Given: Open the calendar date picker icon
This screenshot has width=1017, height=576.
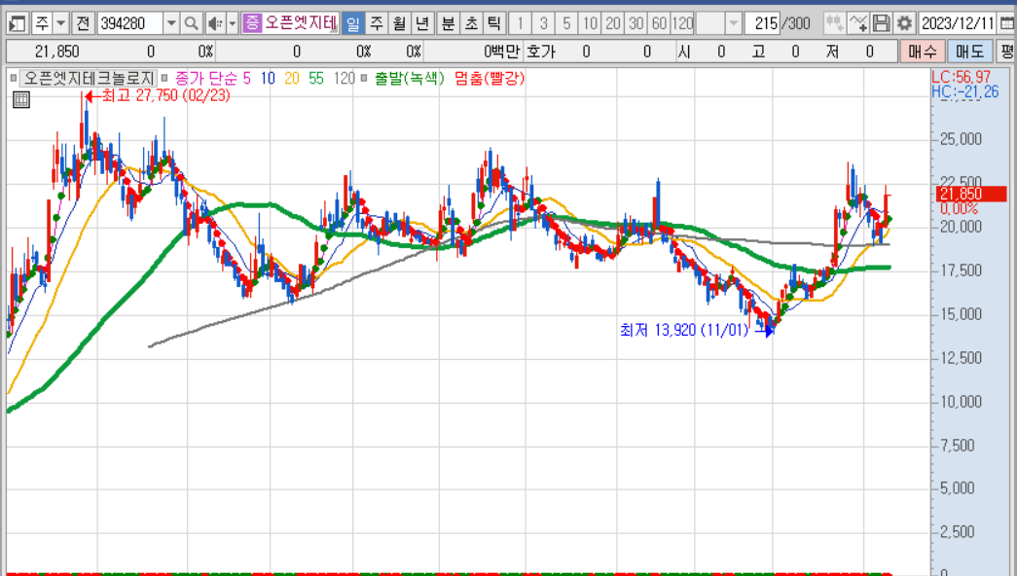Looking at the screenshot, I should pyautogui.click(x=1007, y=24).
